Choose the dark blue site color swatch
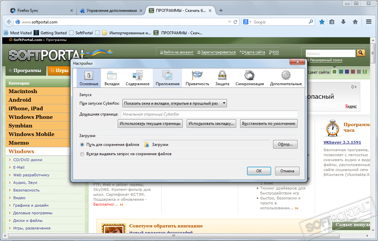This screenshot has height=241, width=378. (x=347, y=72)
